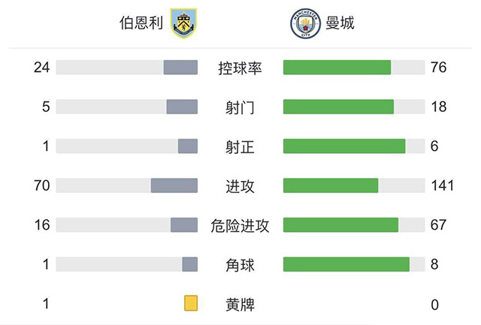Click the 控球率 stat label
The width and height of the screenshot is (481, 325).
coord(240,68)
